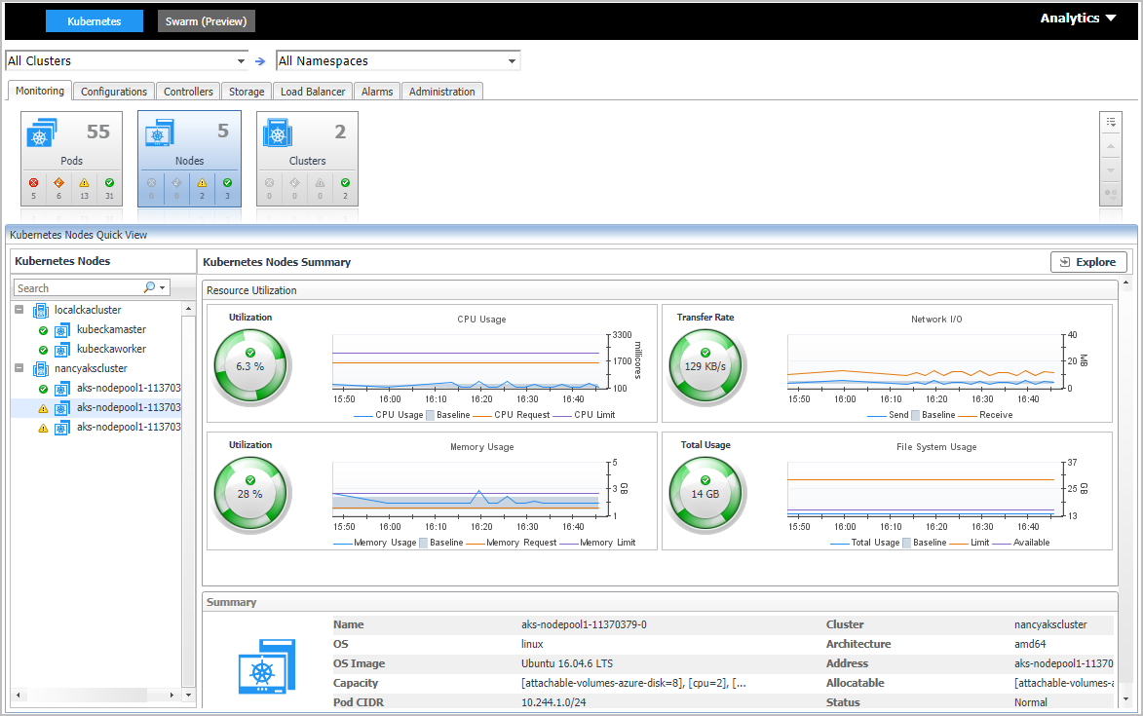
Task: Filter Pods by critical orange status icon
Action: tap(59, 183)
